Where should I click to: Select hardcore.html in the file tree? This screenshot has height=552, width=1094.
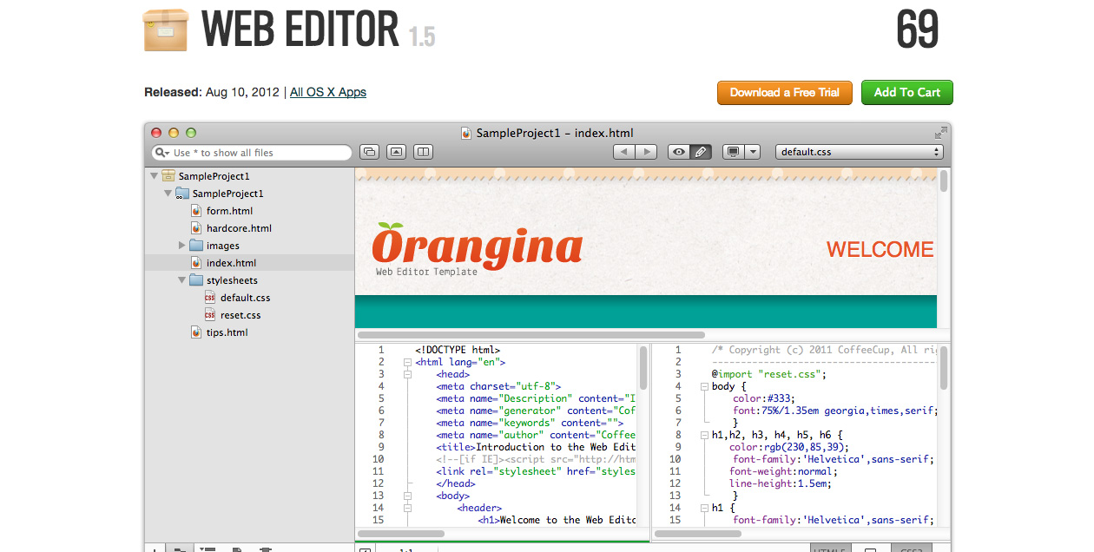pyautogui.click(x=239, y=228)
